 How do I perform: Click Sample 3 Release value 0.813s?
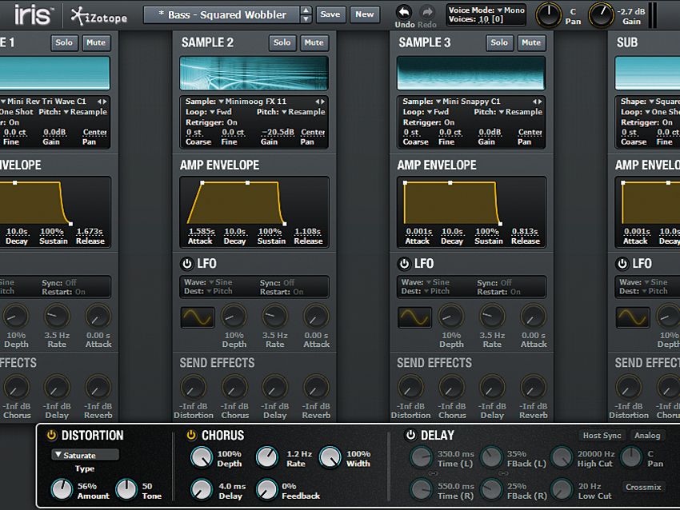[x=525, y=232]
